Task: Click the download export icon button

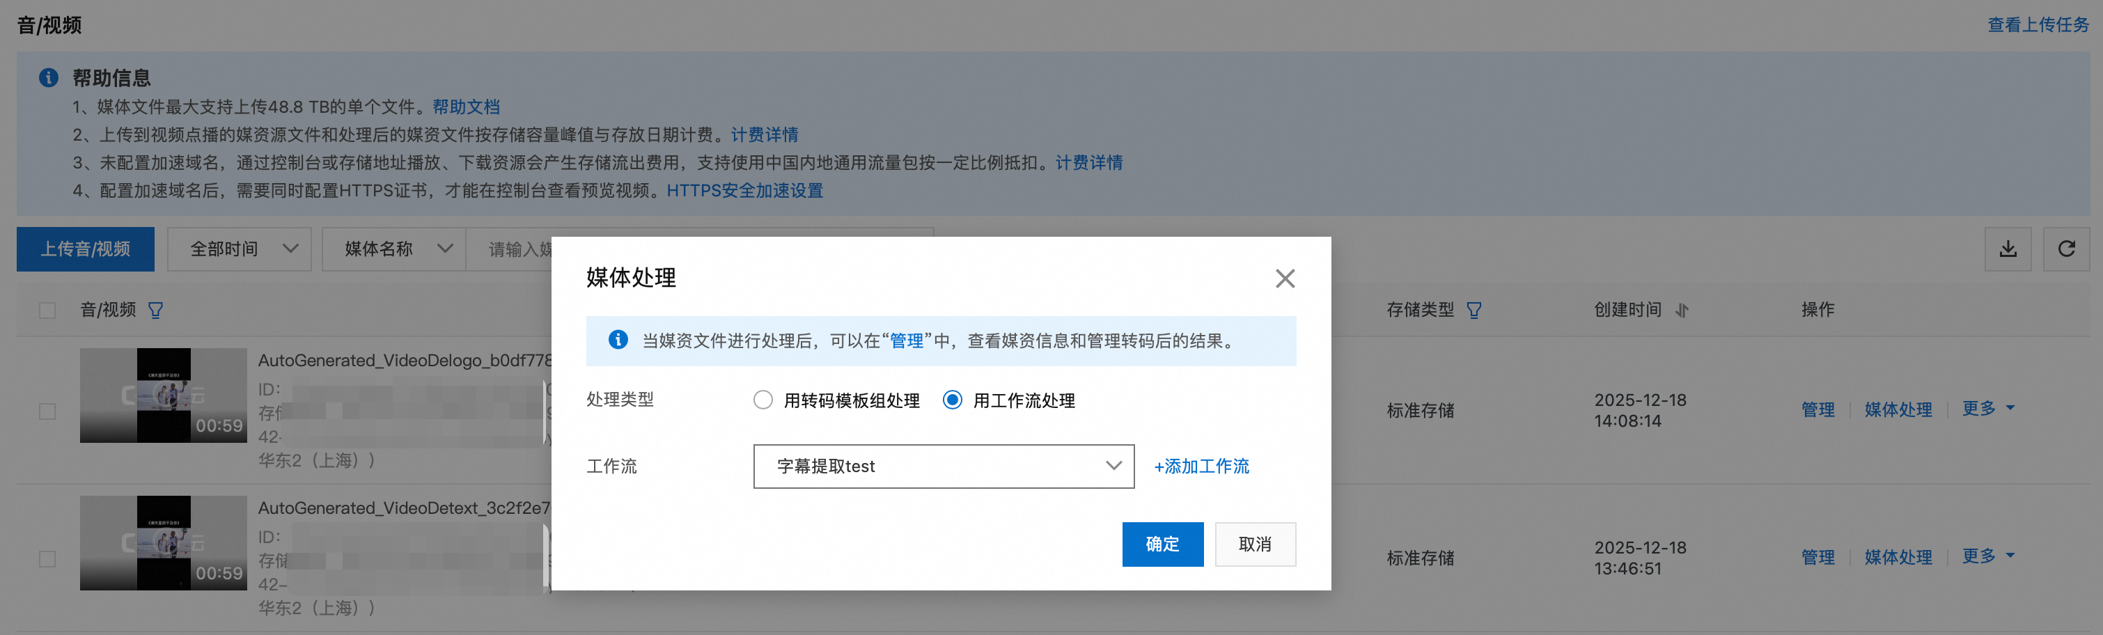Action: click(x=2008, y=249)
